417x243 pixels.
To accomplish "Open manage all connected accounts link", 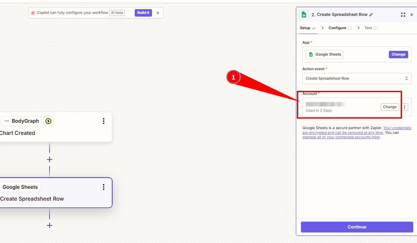I will pos(341,137).
